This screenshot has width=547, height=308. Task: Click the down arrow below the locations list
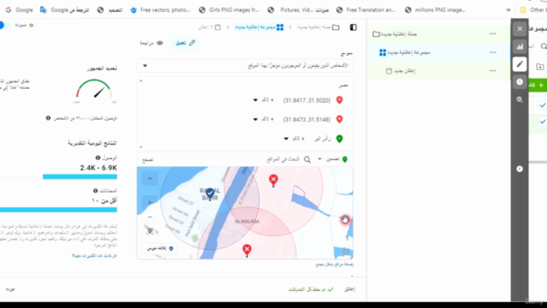[x=140, y=147]
